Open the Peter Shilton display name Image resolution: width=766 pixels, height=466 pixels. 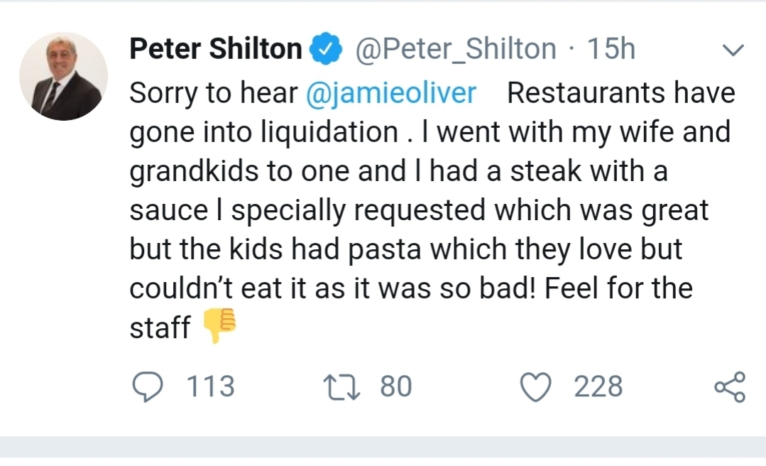pos(215,49)
